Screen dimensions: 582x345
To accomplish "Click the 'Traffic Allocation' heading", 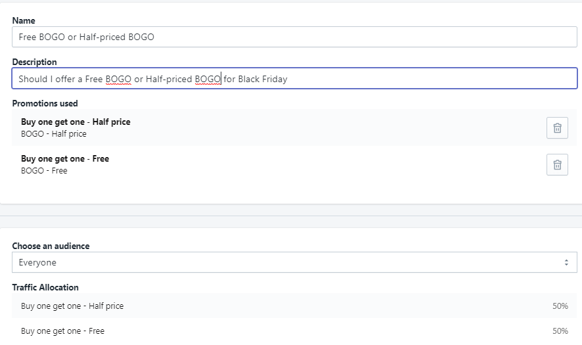I will [45, 287].
